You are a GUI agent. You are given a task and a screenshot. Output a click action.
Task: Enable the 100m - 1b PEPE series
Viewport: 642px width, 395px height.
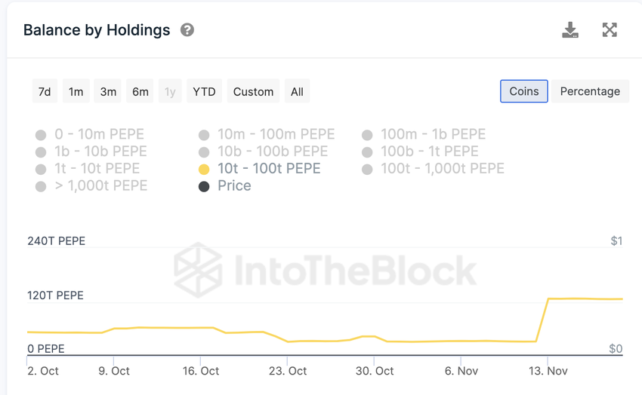pyautogui.click(x=433, y=135)
